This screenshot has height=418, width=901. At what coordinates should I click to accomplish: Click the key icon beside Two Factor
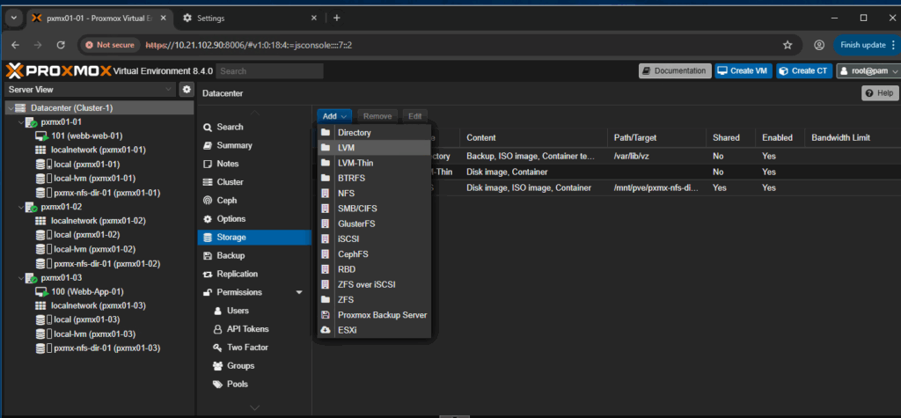pyautogui.click(x=217, y=348)
